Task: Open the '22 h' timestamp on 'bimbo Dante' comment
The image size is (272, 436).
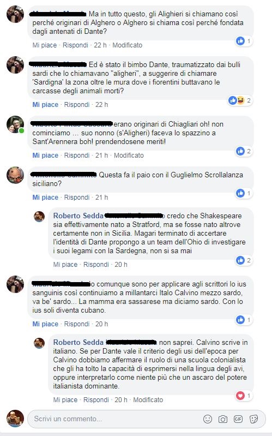Action: [x=102, y=105]
